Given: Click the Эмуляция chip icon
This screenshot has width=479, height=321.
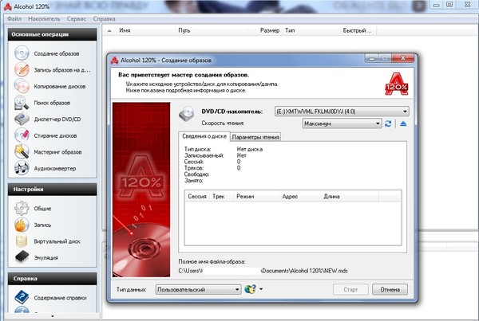Looking at the screenshot, I should coord(22,257).
